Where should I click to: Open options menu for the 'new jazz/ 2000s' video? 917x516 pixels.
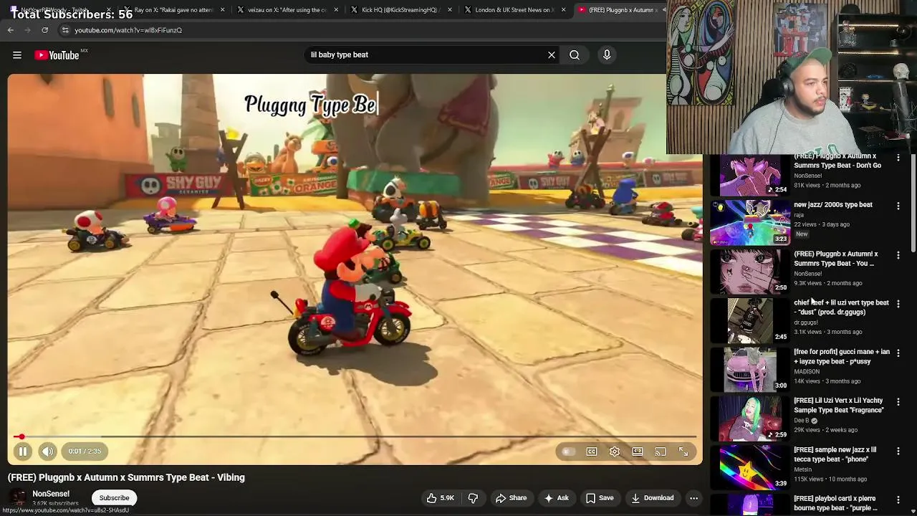pos(898,206)
